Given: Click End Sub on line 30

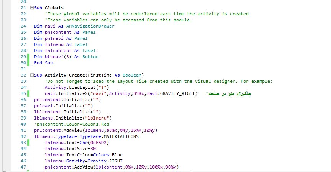Looking at the screenshot, I should point(43,63).
